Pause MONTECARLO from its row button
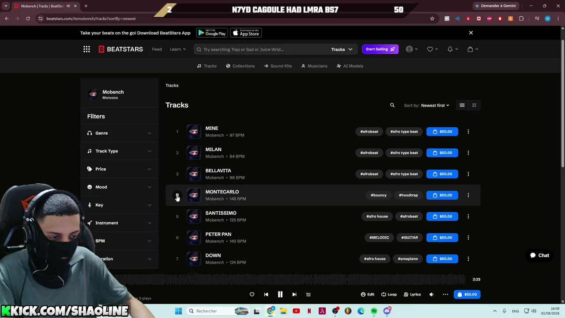565x318 pixels. point(177,195)
